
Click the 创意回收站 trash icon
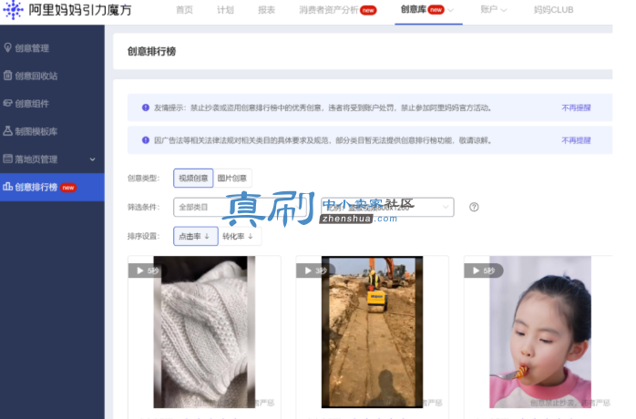7,76
